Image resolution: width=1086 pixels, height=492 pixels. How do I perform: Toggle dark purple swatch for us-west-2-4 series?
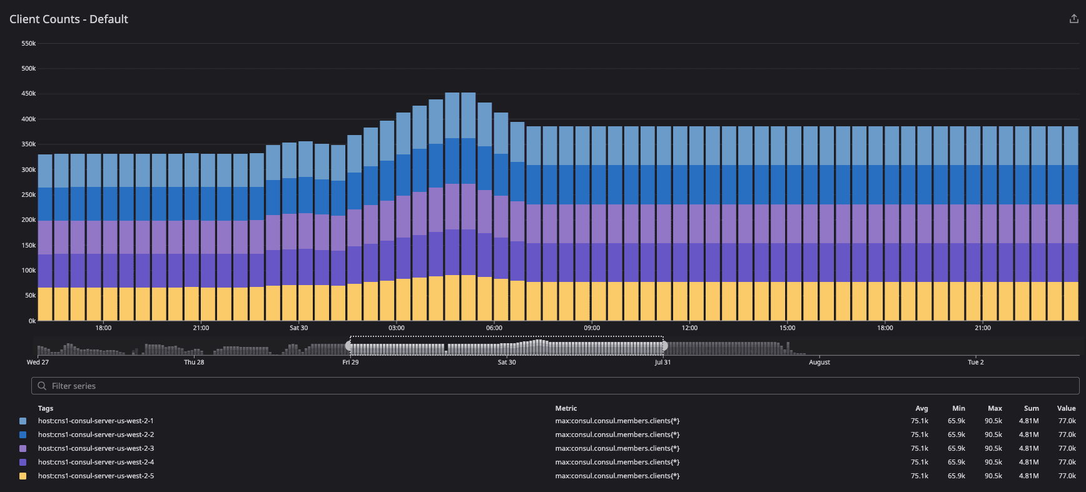click(23, 462)
